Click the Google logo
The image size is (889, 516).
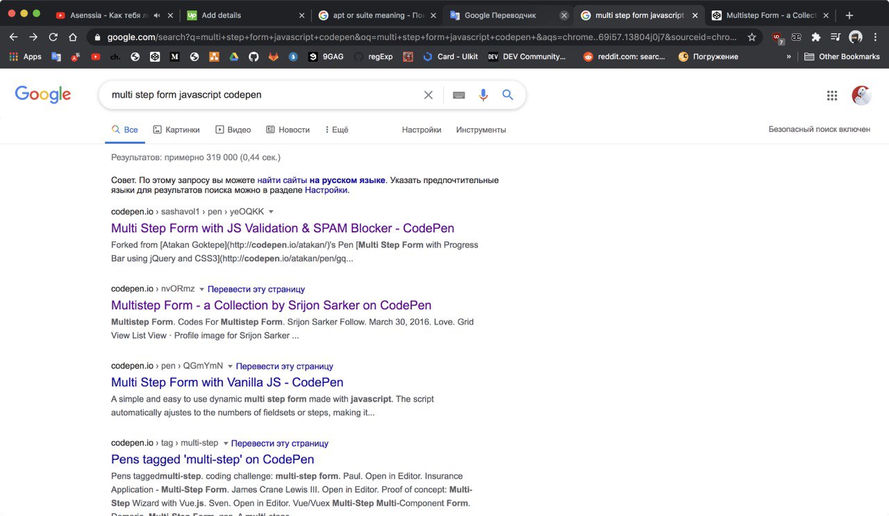pos(43,95)
